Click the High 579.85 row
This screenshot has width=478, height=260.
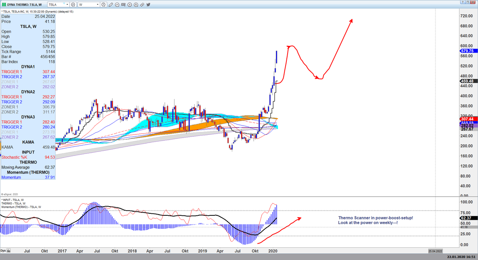[x=28, y=36]
